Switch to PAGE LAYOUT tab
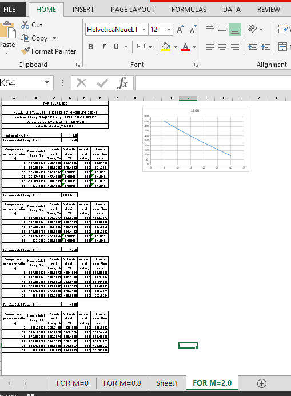This screenshot has width=291, height=396. click(x=133, y=10)
